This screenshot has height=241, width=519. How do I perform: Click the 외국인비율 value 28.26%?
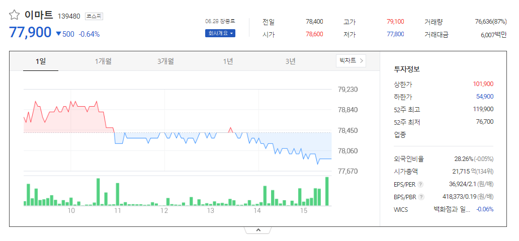pos(464,159)
